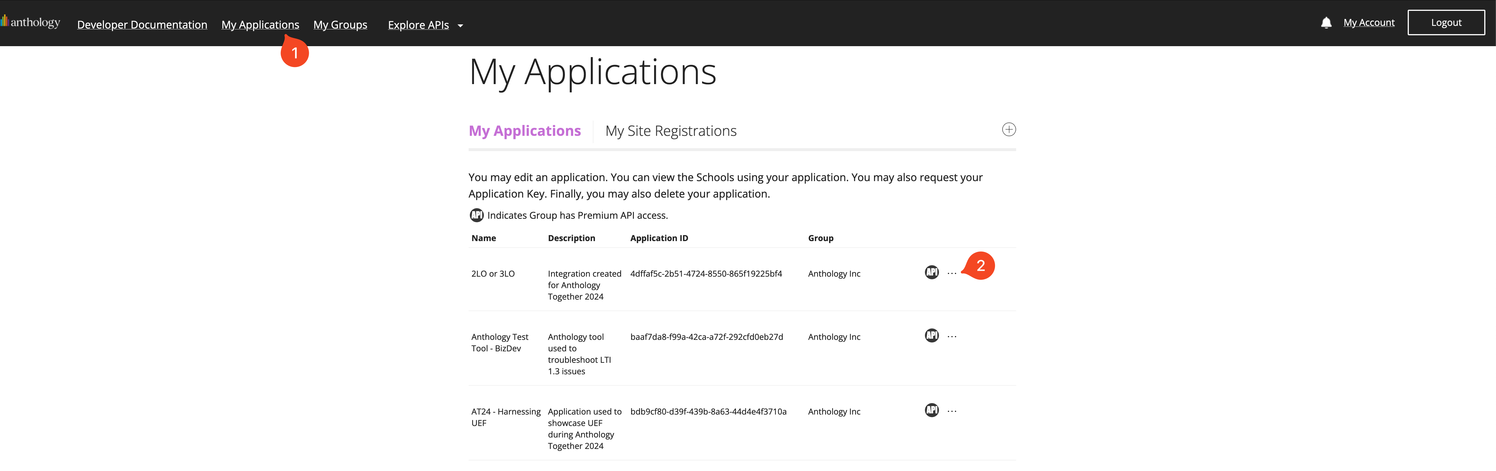Open the options menu for 2LO or 3LO
The height and width of the screenshot is (471, 1496).
click(952, 273)
